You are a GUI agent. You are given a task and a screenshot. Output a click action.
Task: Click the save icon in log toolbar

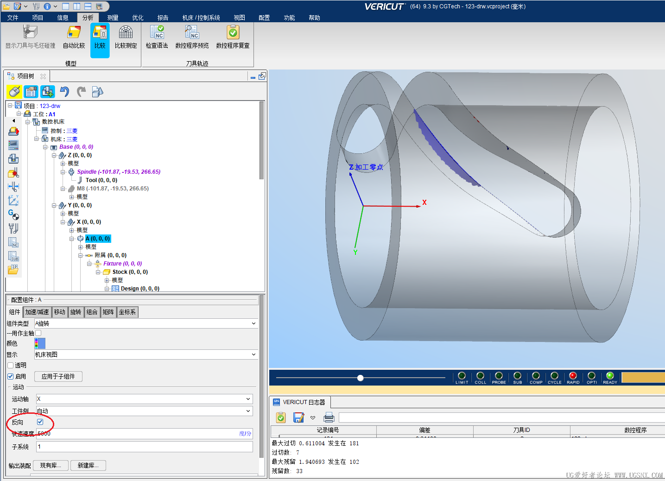(x=298, y=418)
